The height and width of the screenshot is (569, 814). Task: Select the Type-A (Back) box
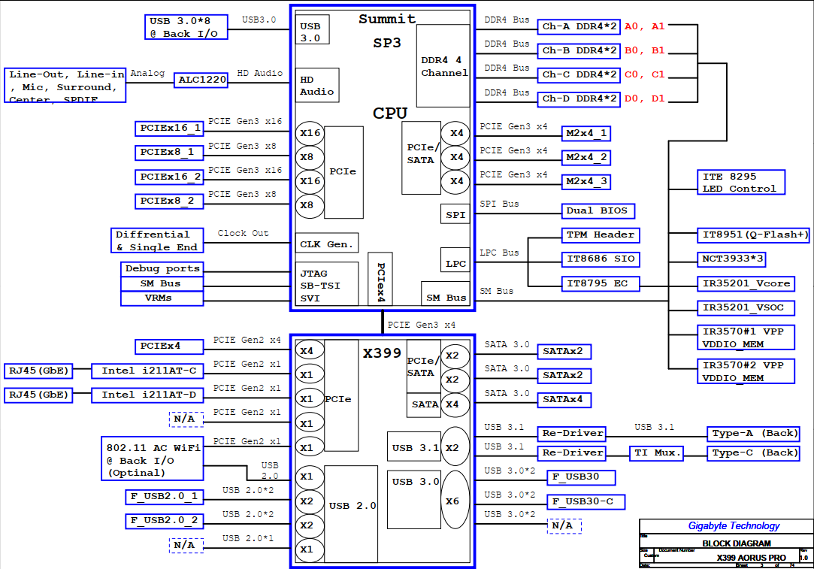point(752,434)
